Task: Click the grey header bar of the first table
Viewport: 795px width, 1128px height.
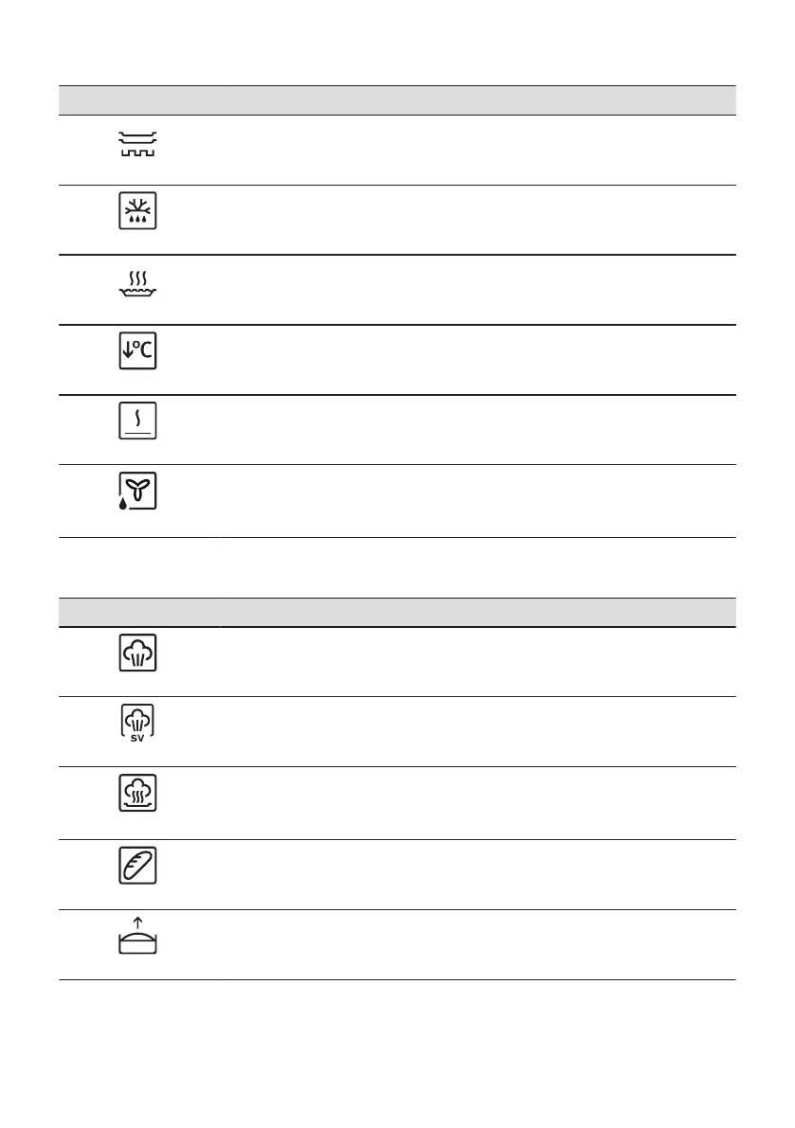Action: tap(398, 100)
